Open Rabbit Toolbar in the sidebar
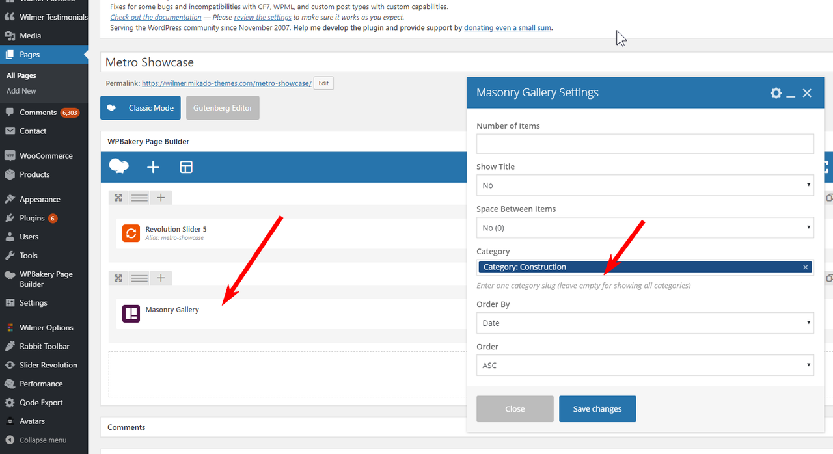The height and width of the screenshot is (454, 833). (x=44, y=347)
